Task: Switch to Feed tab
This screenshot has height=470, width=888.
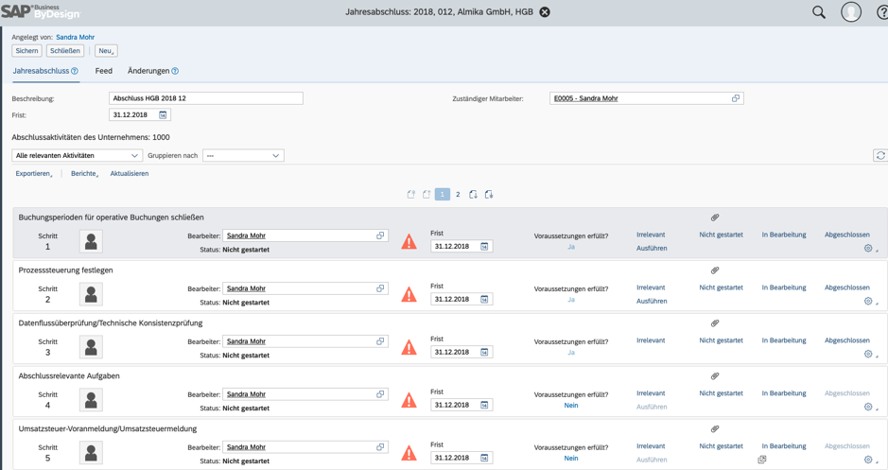Action: tap(104, 71)
